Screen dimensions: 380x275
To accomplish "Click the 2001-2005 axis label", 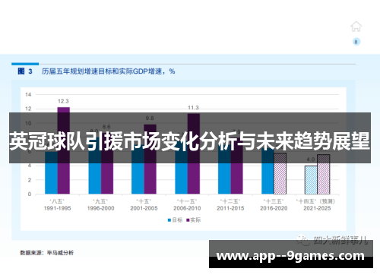I will (144, 208).
